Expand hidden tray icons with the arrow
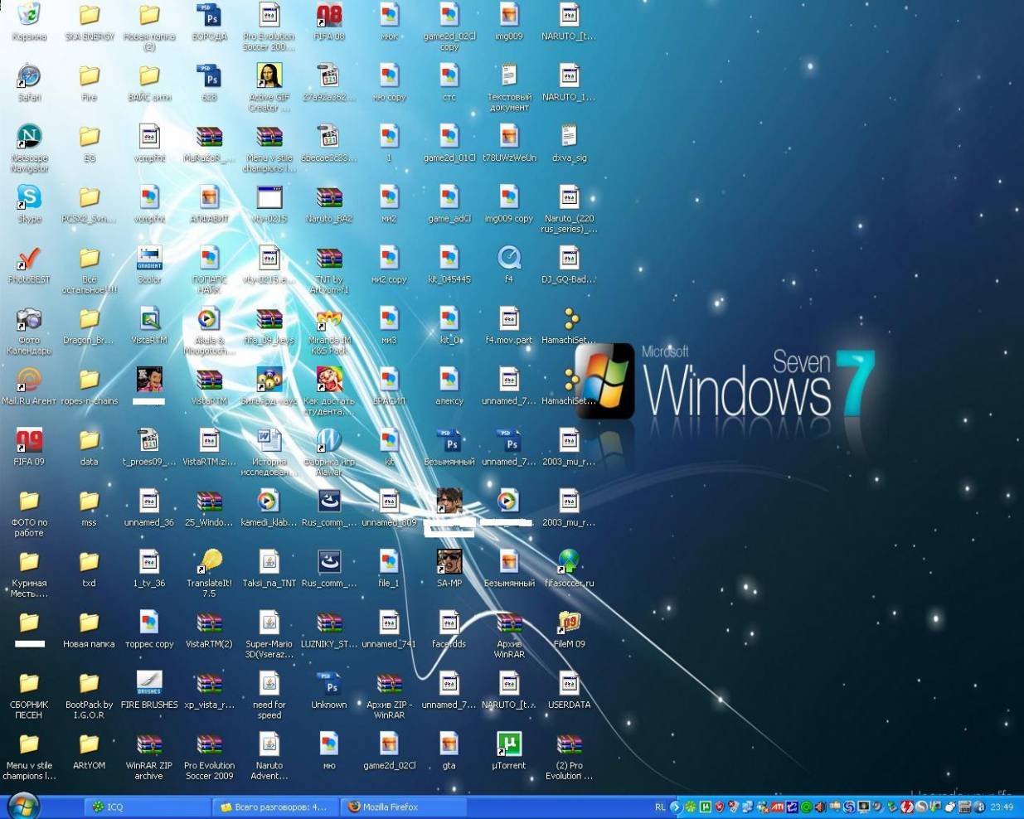 pos(675,807)
